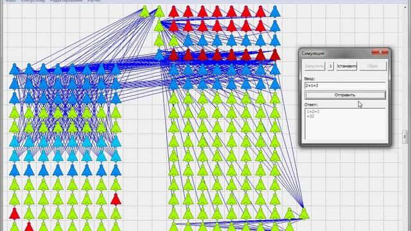The height and width of the screenshot is (231, 411).
Task: Select the red neuron in the leftmost column near bottom
Action: tap(14, 214)
